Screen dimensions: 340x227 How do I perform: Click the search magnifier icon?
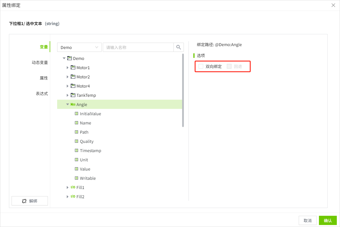(178, 47)
